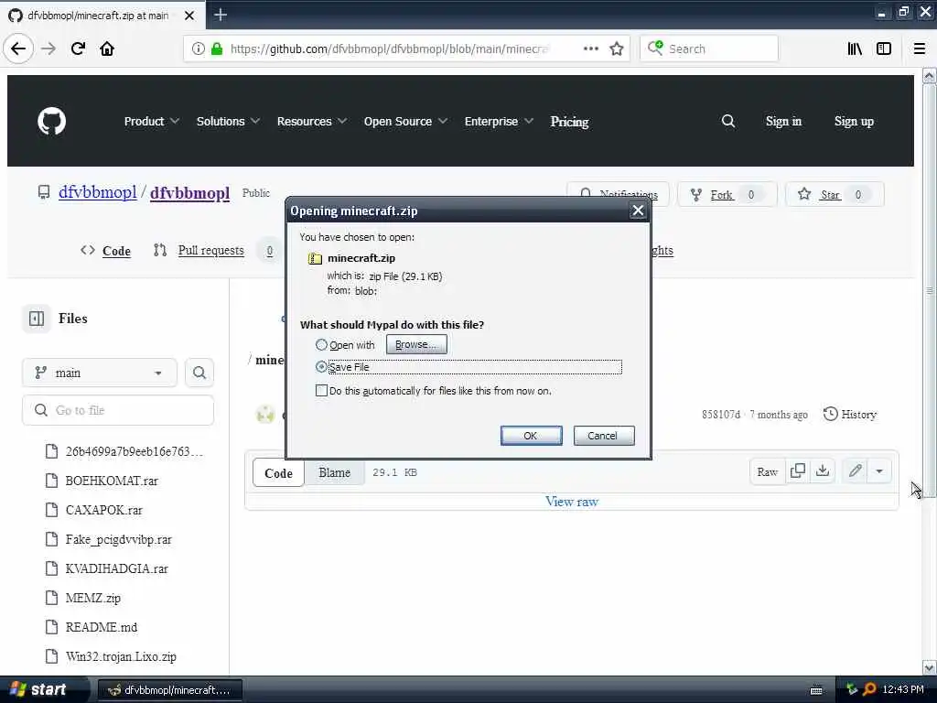The image size is (937, 703).
Task: Reload the page with the refresh icon
Action: coord(78,49)
